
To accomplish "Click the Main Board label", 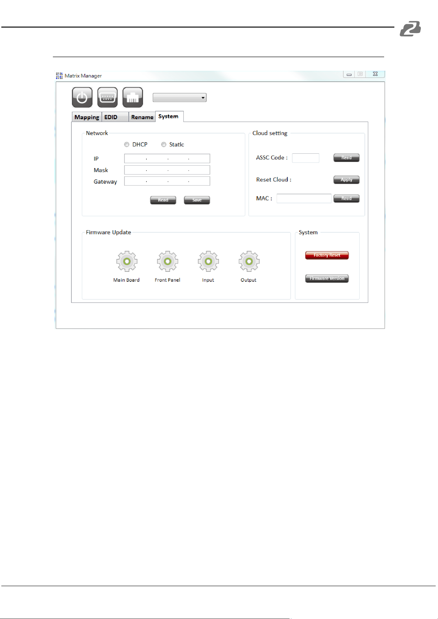I will click(x=126, y=280).
